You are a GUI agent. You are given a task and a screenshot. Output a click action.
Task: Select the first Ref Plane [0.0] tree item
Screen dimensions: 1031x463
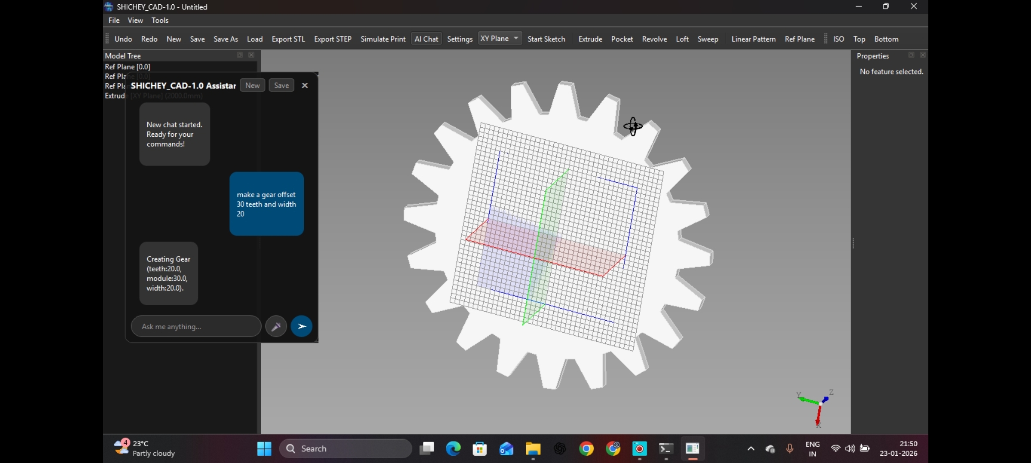tap(128, 66)
